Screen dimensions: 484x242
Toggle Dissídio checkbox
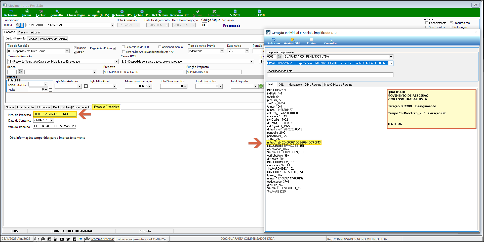[x=75, y=48]
